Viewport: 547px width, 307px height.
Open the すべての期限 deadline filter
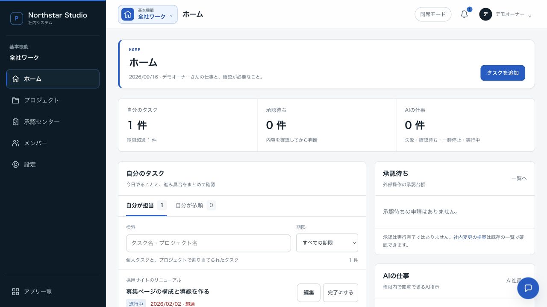point(327,243)
